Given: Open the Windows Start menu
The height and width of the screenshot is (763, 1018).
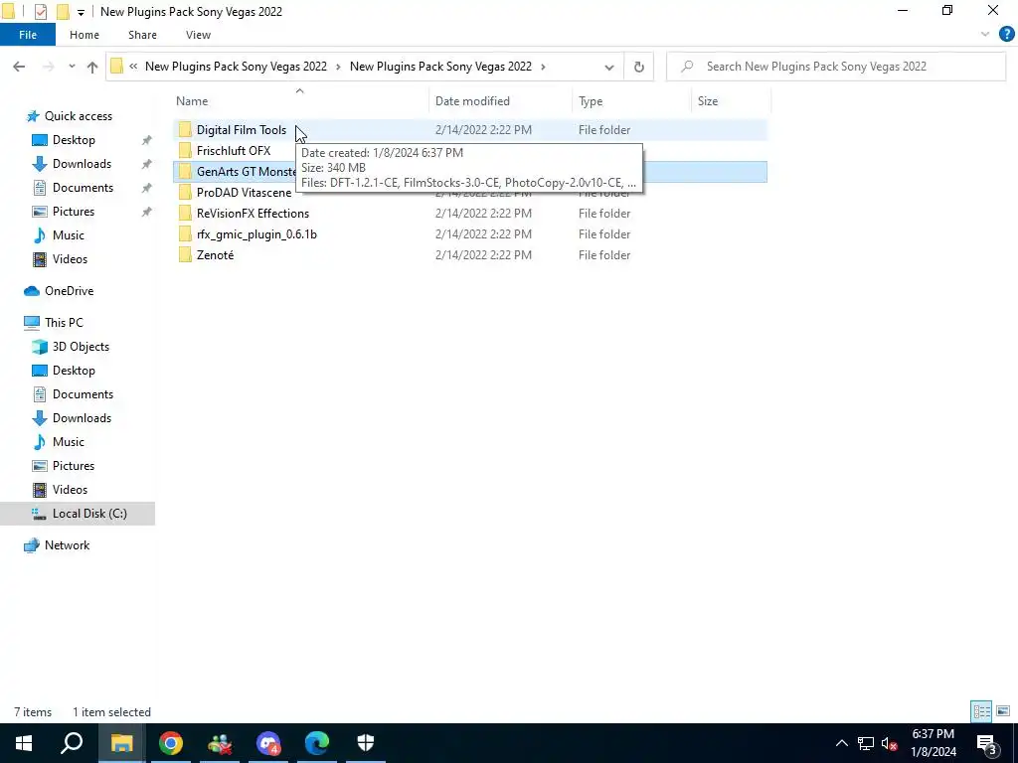Looking at the screenshot, I should (x=24, y=743).
